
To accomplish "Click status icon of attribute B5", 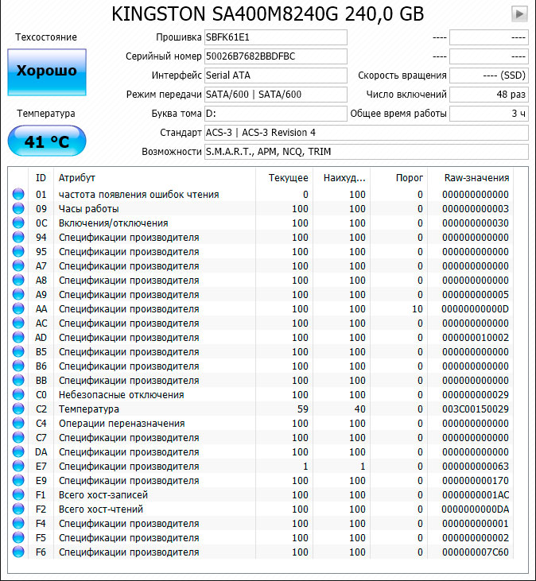I will [x=18, y=351].
